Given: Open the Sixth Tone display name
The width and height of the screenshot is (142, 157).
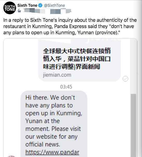Looking at the screenshot, I should pyautogui.click(x=27, y=5).
